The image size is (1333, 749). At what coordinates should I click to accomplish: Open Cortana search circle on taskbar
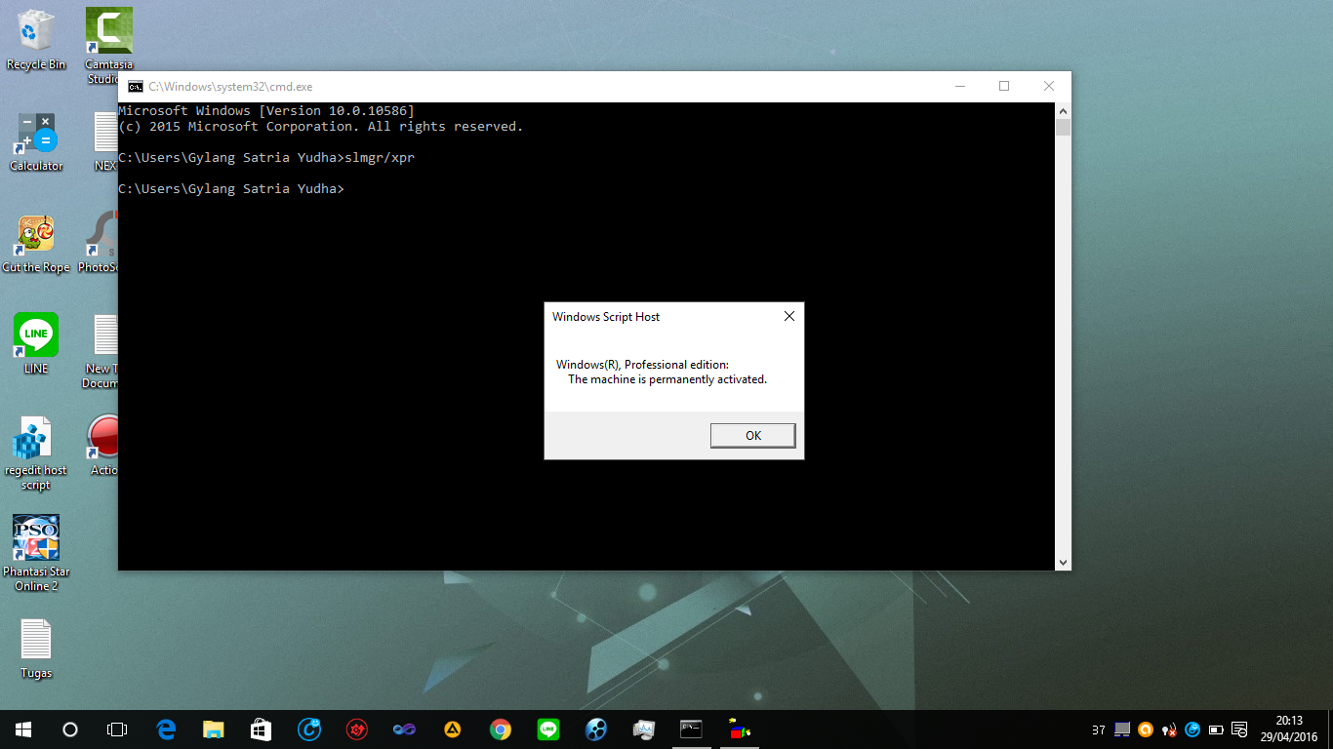tap(69, 729)
